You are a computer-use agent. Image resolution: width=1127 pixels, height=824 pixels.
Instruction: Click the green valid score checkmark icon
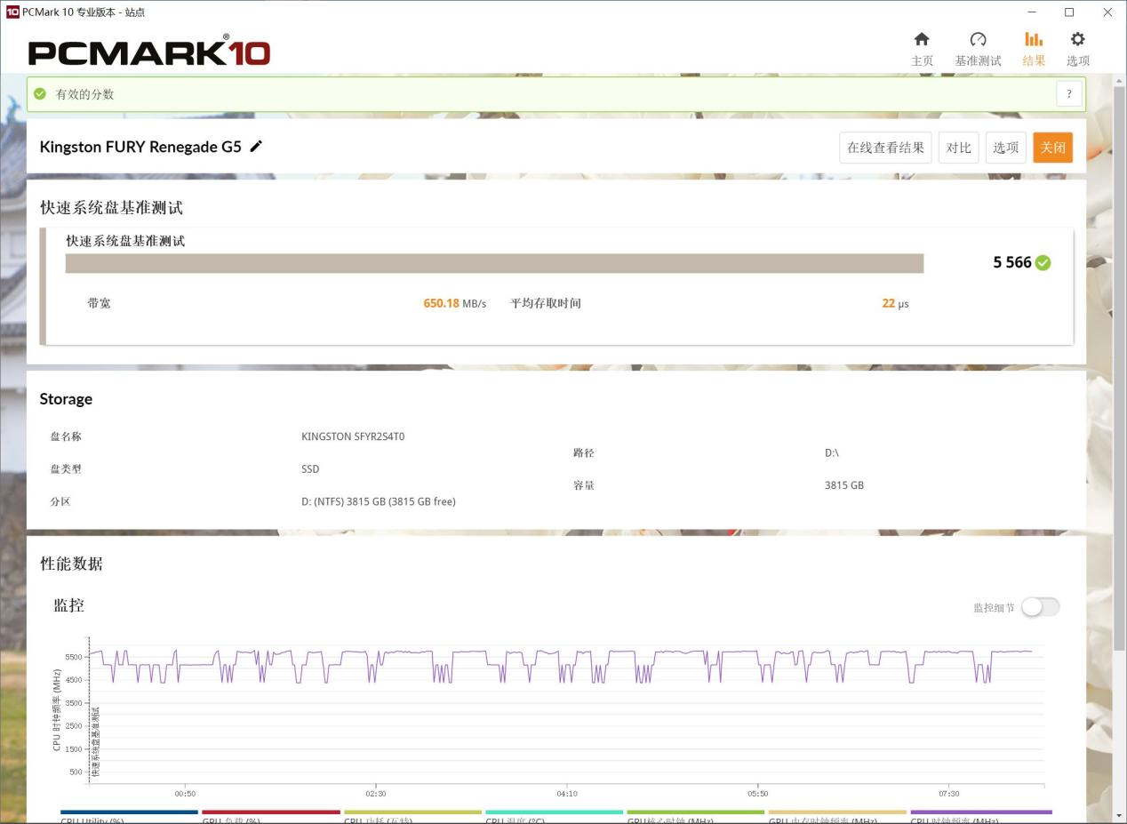(40, 94)
